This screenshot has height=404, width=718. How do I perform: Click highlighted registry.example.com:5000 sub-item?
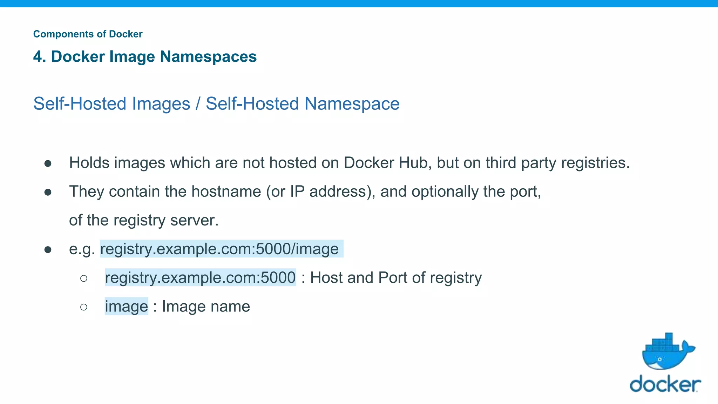[x=200, y=277]
